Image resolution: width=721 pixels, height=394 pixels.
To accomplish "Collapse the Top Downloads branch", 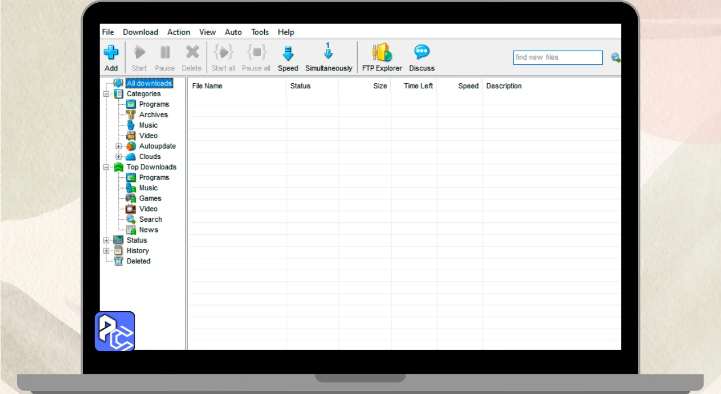I will (x=106, y=167).
